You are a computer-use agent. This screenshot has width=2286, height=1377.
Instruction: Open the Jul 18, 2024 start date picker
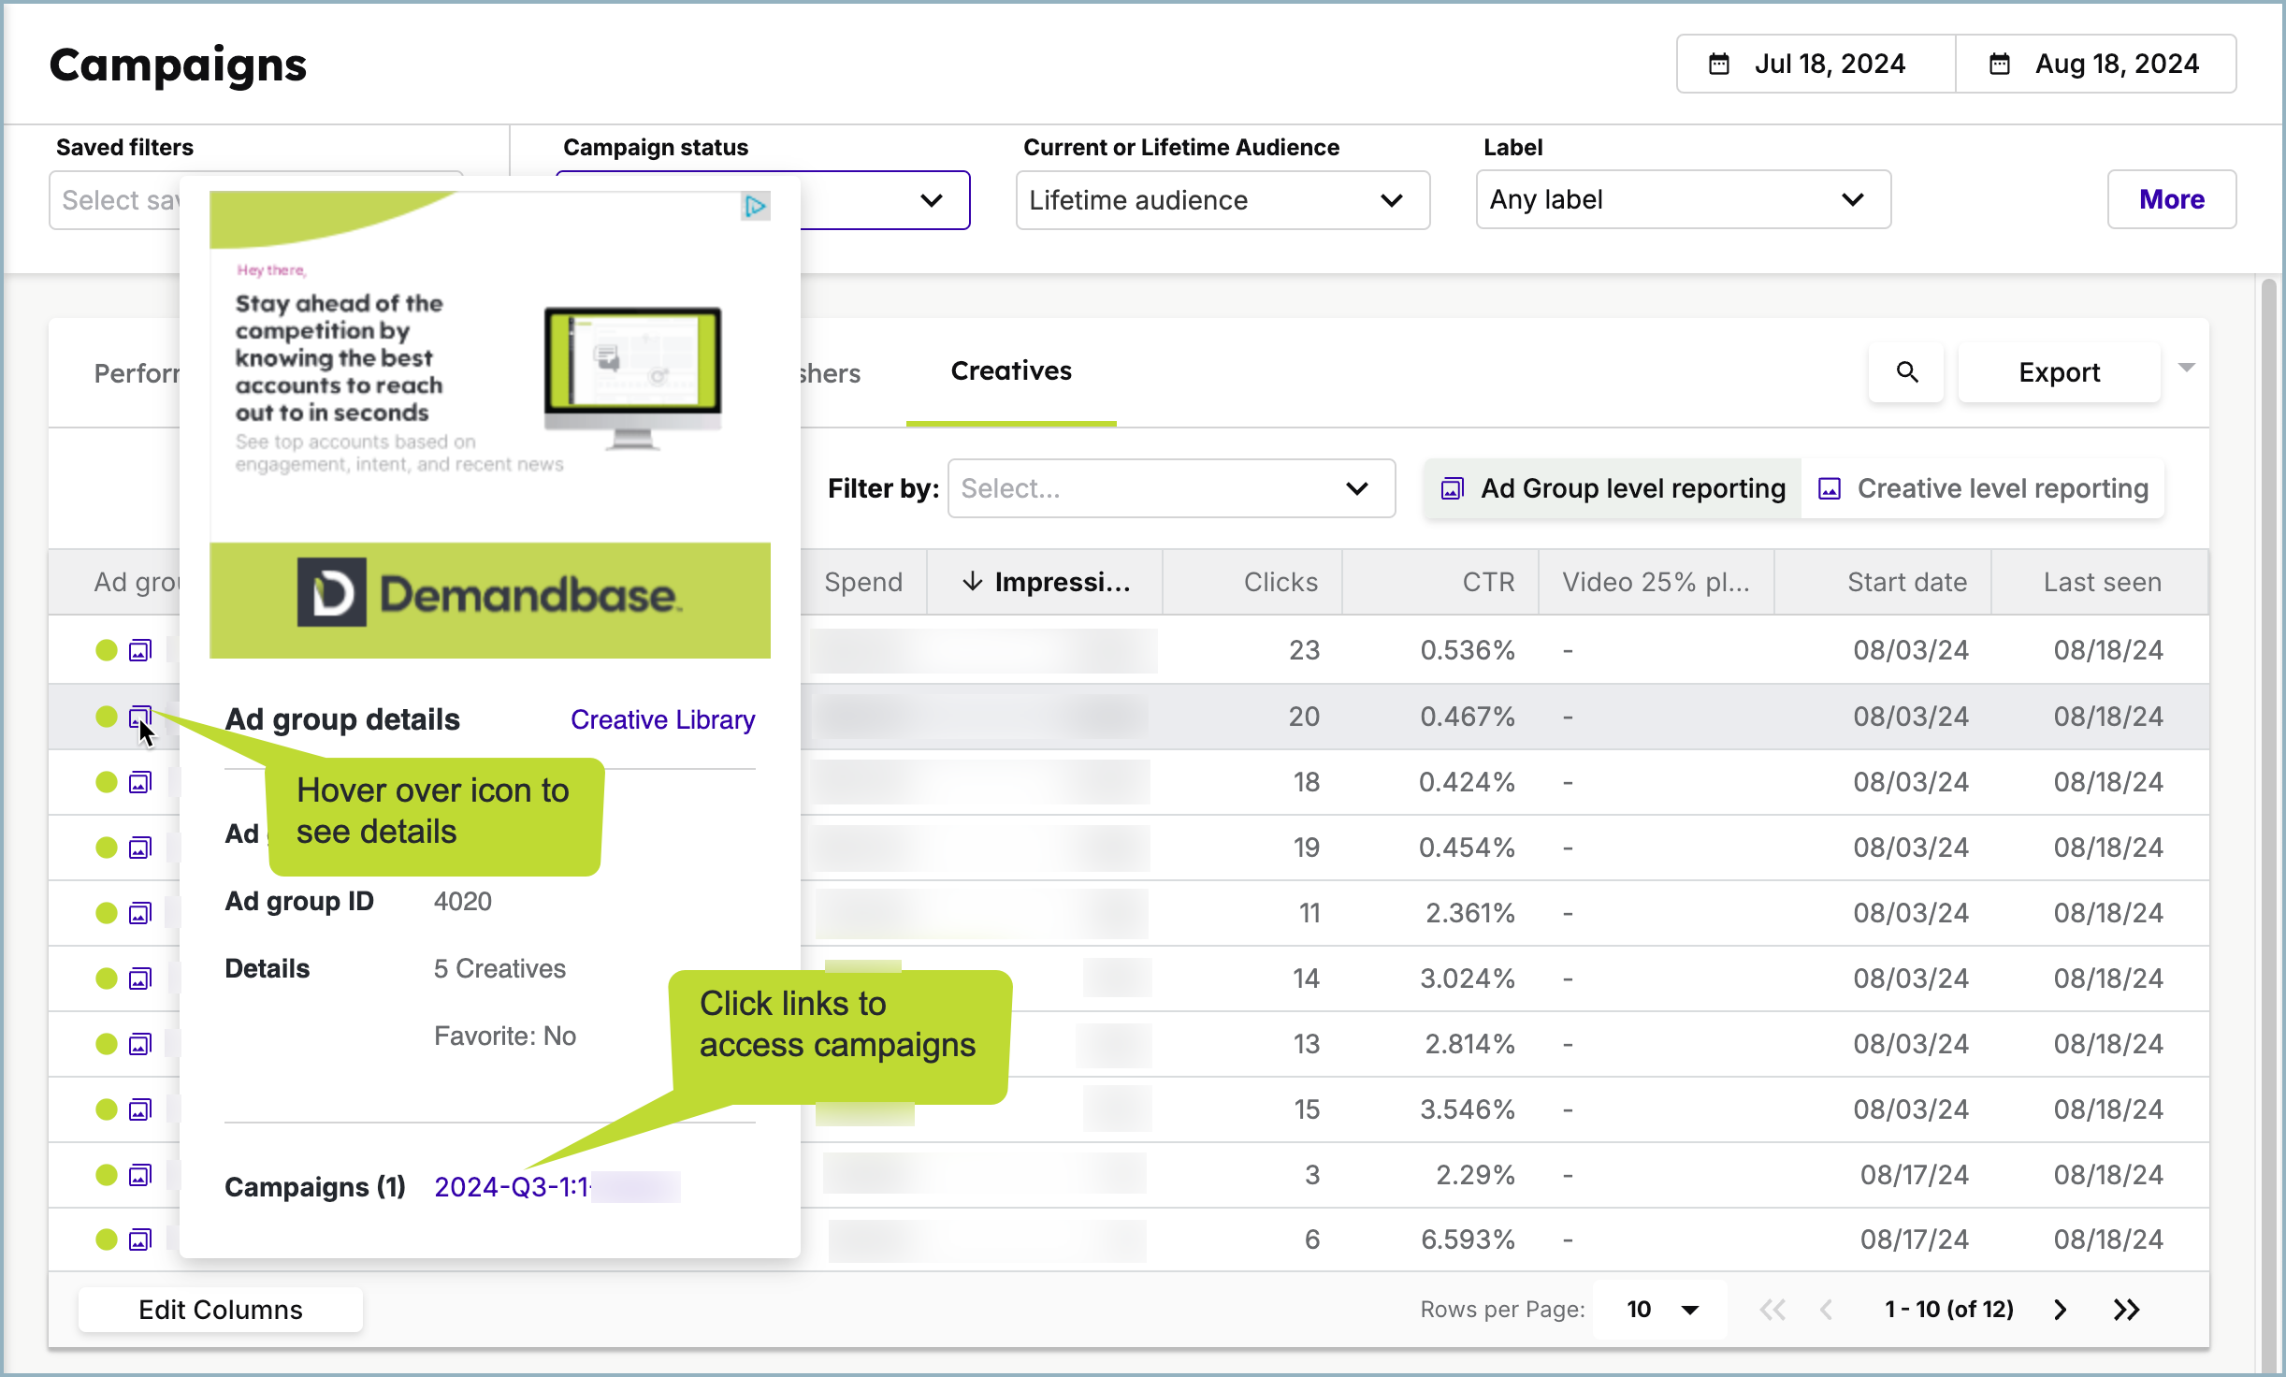(x=1816, y=64)
